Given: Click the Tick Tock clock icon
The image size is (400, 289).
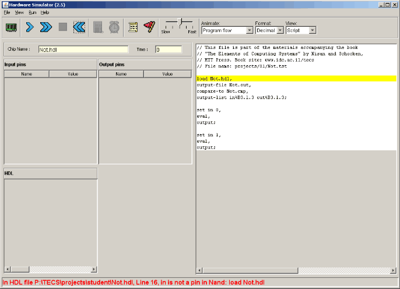Looking at the screenshot, I should click(x=114, y=27).
